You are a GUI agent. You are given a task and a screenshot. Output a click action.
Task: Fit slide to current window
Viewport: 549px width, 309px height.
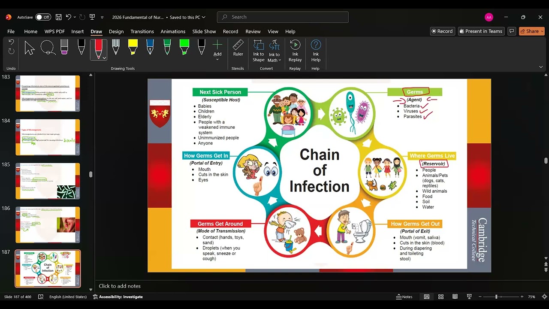click(544, 297)
